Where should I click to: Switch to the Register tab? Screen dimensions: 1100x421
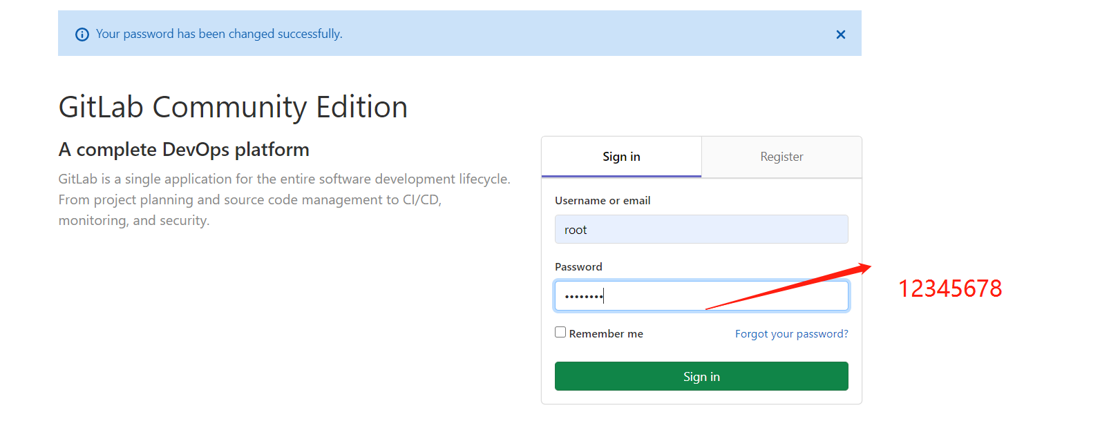[x=781, y=157]
